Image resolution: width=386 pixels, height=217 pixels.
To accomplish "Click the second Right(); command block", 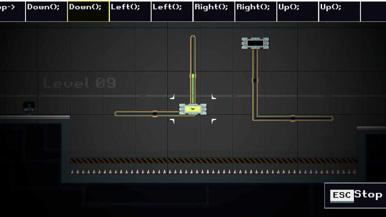I will point(256,11).
